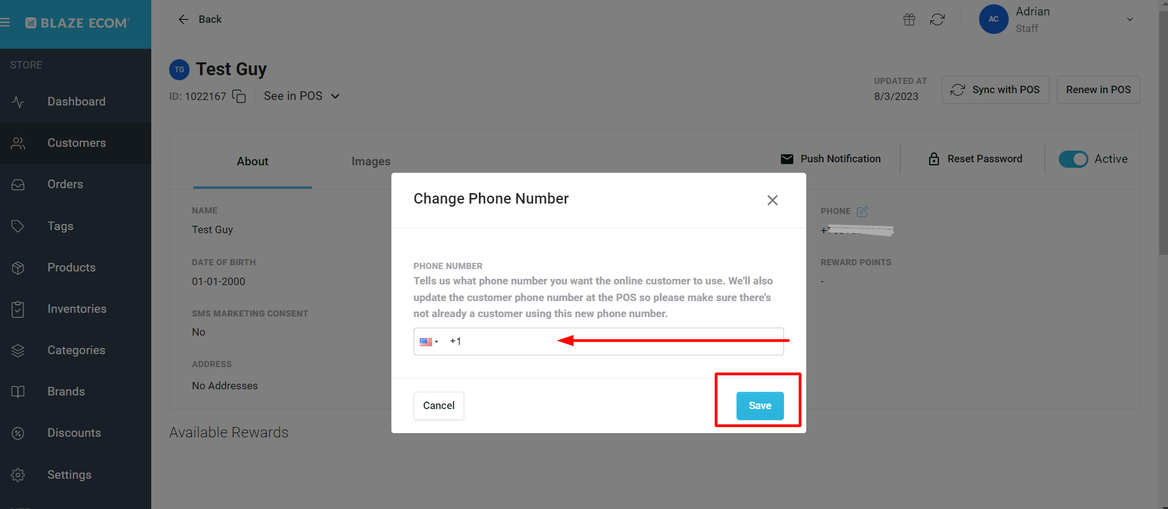Click the refresh sync icon in header
This screenshot has width=1168, height=509.
coord(937,20)
